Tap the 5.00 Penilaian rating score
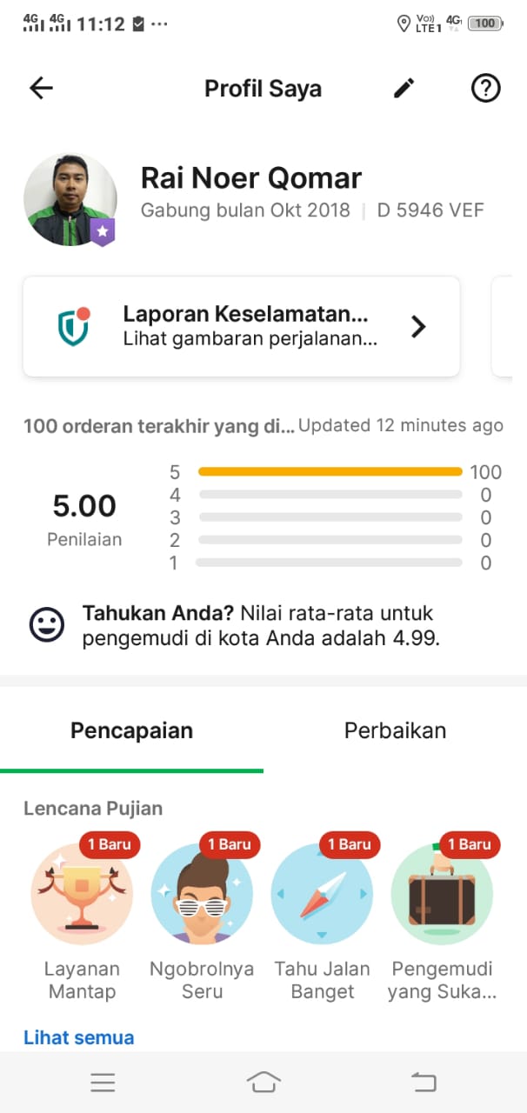This screenshot has width=527, height=1113. point(84,517)
